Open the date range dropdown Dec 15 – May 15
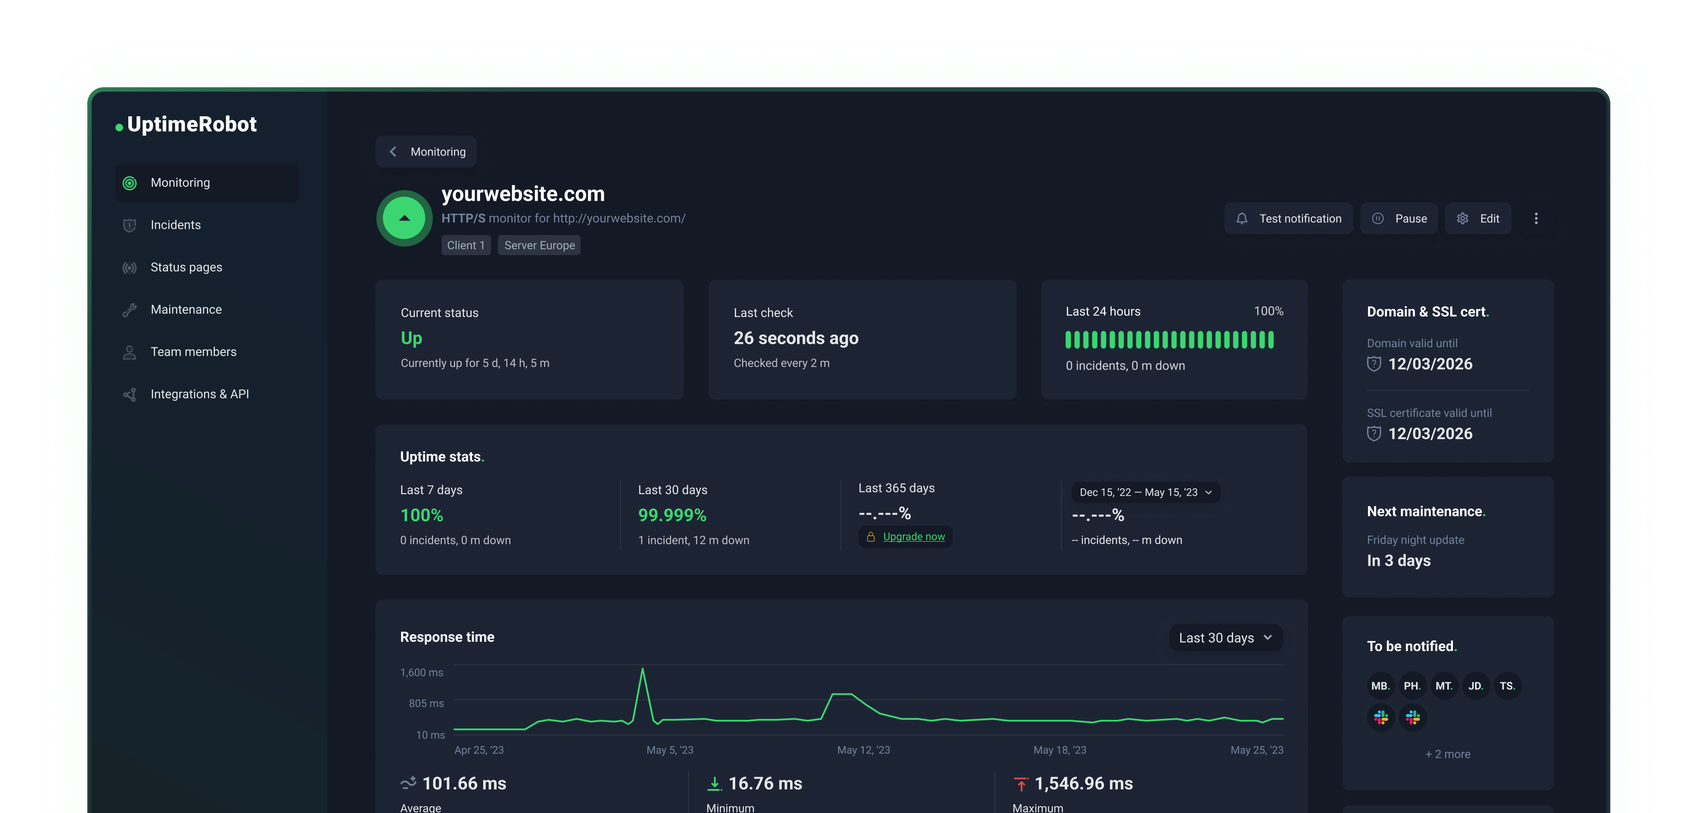 coord(1146,492)
